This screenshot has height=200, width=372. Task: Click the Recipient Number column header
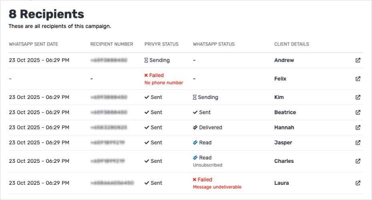[x=112, y=44]
